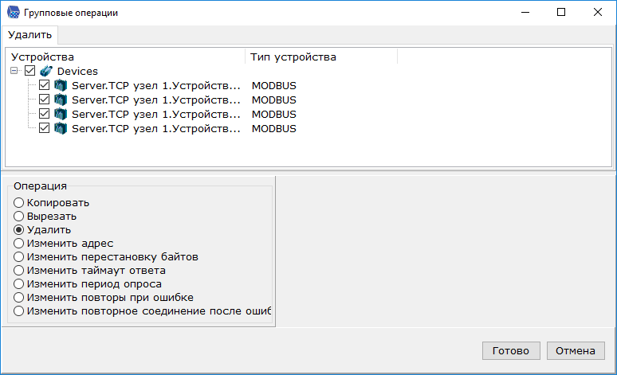The image size is (617, 375).
Task: Maximize the Групповые операции window
Action: click(x=561, y=13)
